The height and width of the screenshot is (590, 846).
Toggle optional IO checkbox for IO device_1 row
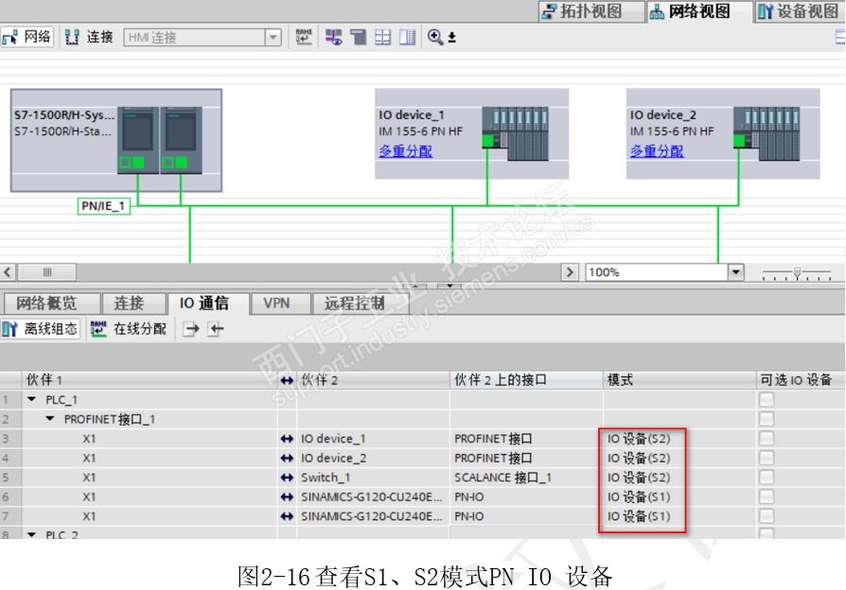click(x=767, y=439)
